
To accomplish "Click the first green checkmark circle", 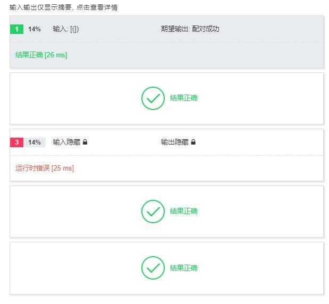I will [x=153, y=98].
